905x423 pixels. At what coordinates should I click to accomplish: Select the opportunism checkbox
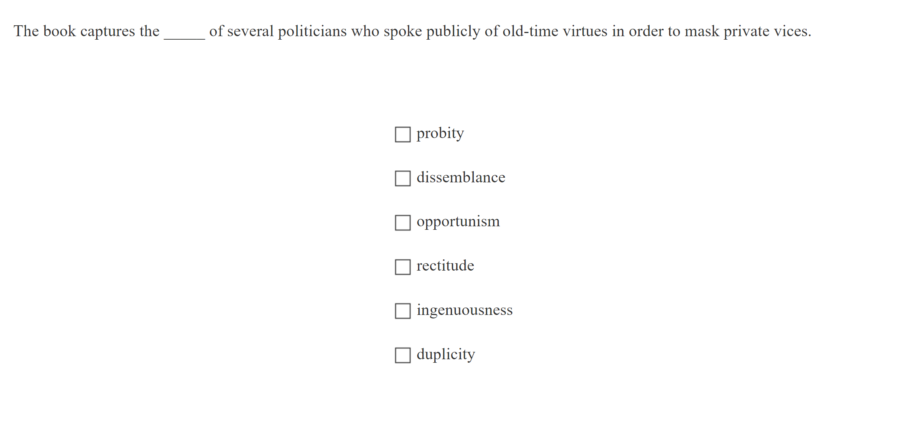pyautogui.click(x=402, y=223)
